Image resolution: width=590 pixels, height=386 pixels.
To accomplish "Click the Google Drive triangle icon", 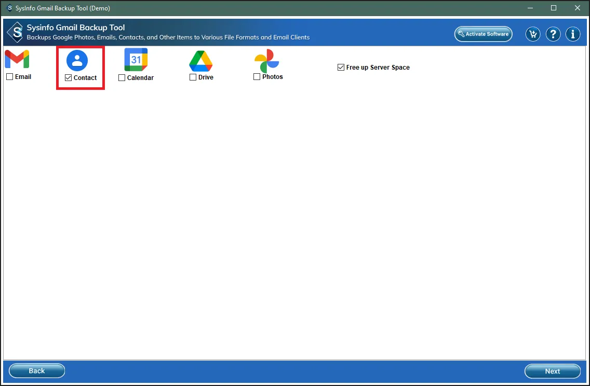I will (201, 61).
